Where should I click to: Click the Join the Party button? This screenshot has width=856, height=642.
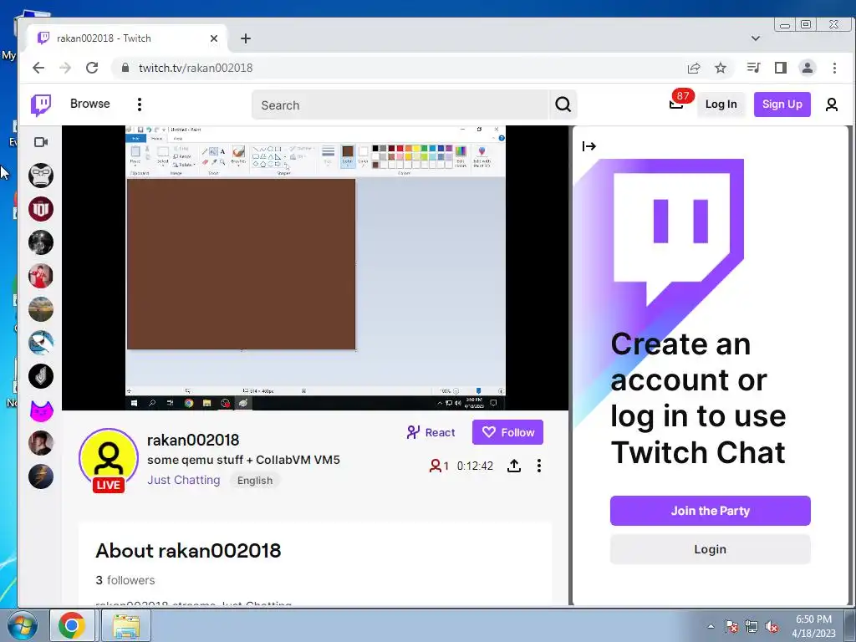(710, 511)
